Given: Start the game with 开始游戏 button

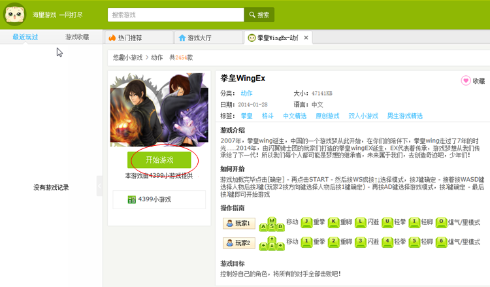Looking at the screenshot, I should click(x=159, y=160).
